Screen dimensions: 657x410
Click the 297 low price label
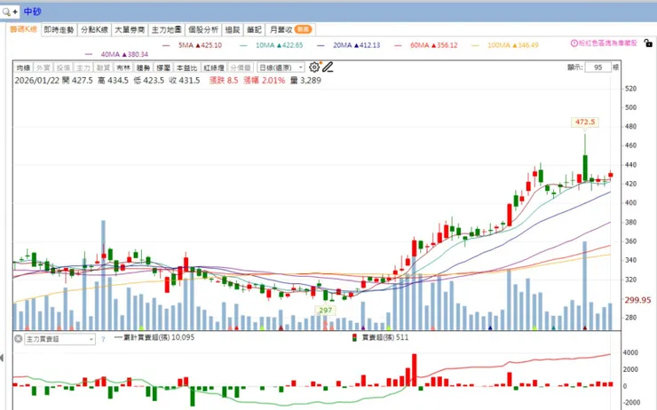(326, 311)
